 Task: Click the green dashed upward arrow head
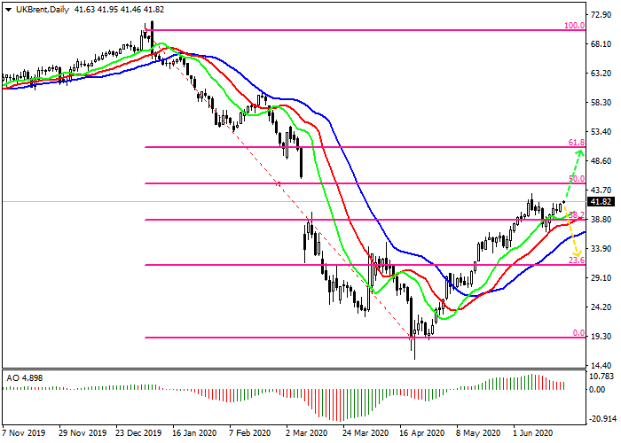(579, 153)
